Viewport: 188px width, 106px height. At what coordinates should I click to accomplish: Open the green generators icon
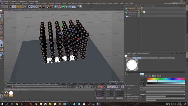[63, 6]
